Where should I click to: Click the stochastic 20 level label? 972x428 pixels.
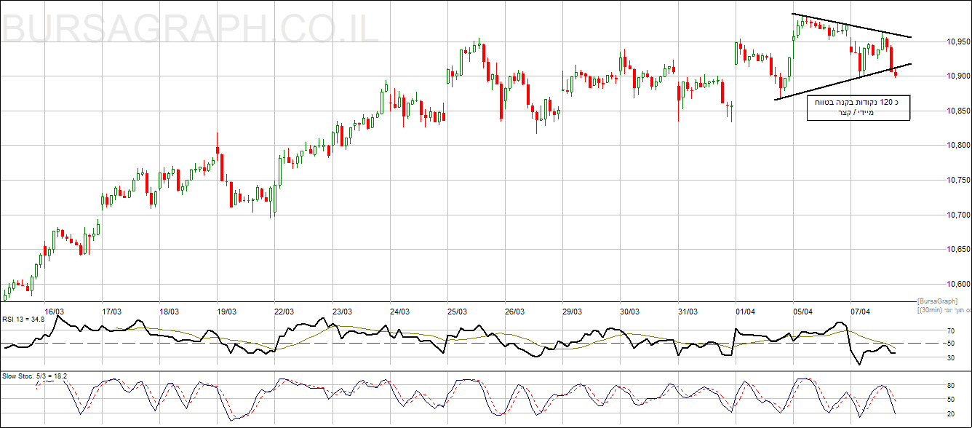[949, 413]
